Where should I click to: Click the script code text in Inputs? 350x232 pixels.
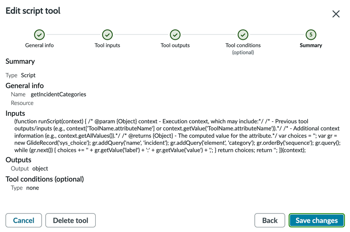pos(176,136)
